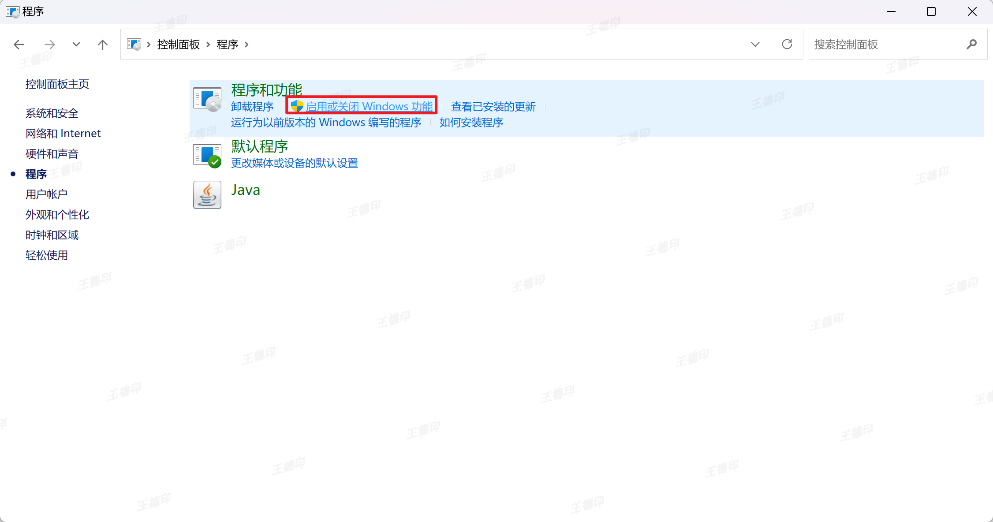Viewport: 993px width, 522px height.
Task: Open the recent locations dropdown arrow
Action: click(76, 45)
